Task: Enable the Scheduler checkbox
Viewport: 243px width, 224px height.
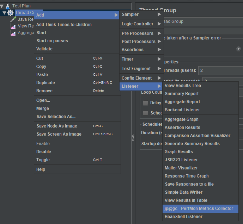Action: [145, 113]
